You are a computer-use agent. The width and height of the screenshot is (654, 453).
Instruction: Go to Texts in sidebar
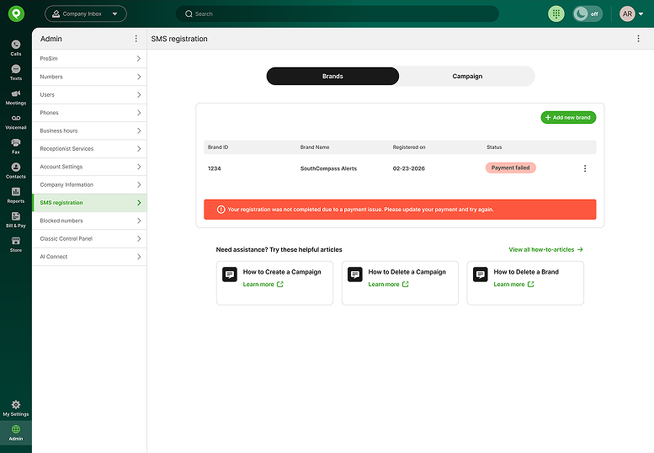pos(15,72)
